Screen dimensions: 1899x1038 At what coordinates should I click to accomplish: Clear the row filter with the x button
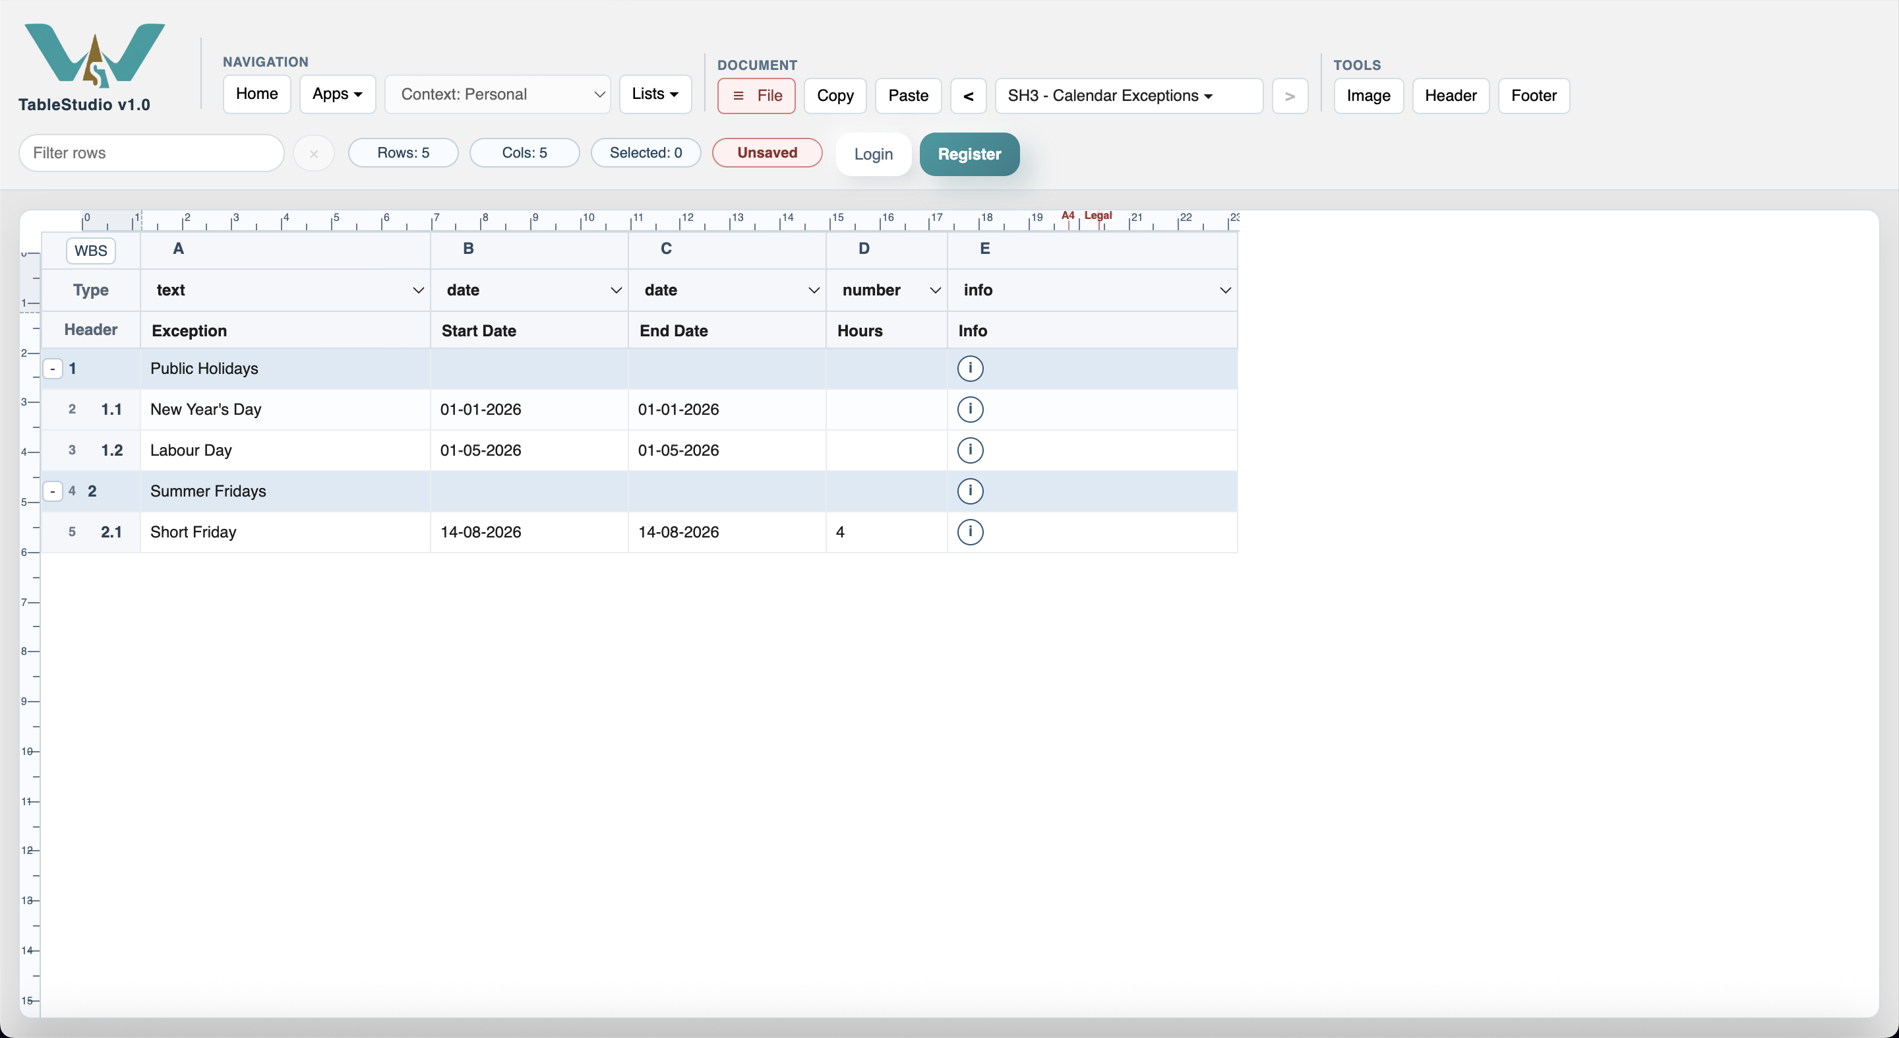tap(314, 154)
